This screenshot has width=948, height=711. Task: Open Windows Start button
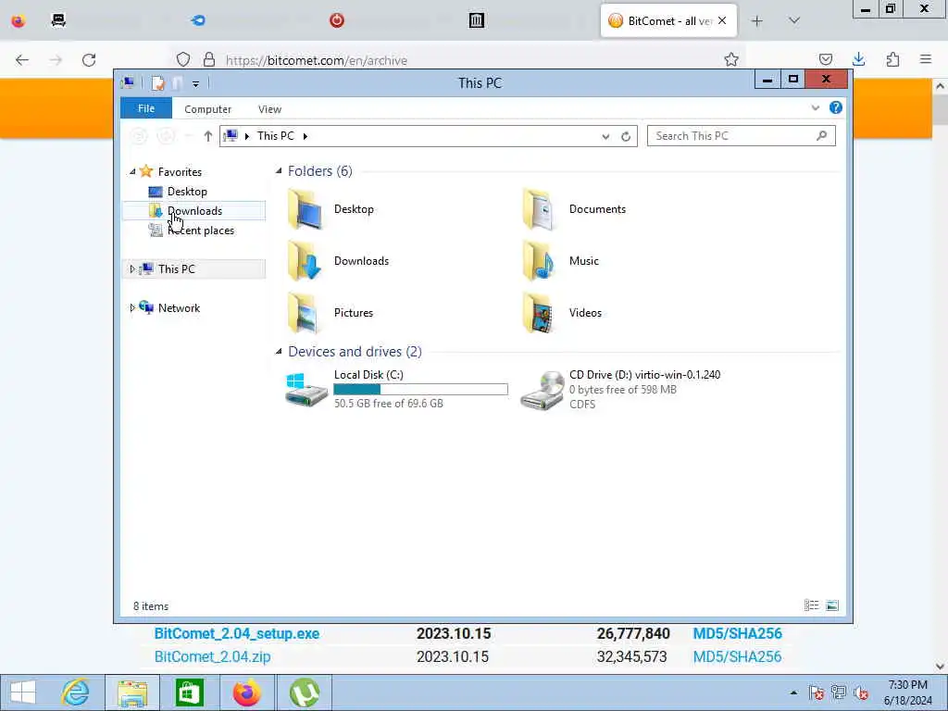[23, 692]
